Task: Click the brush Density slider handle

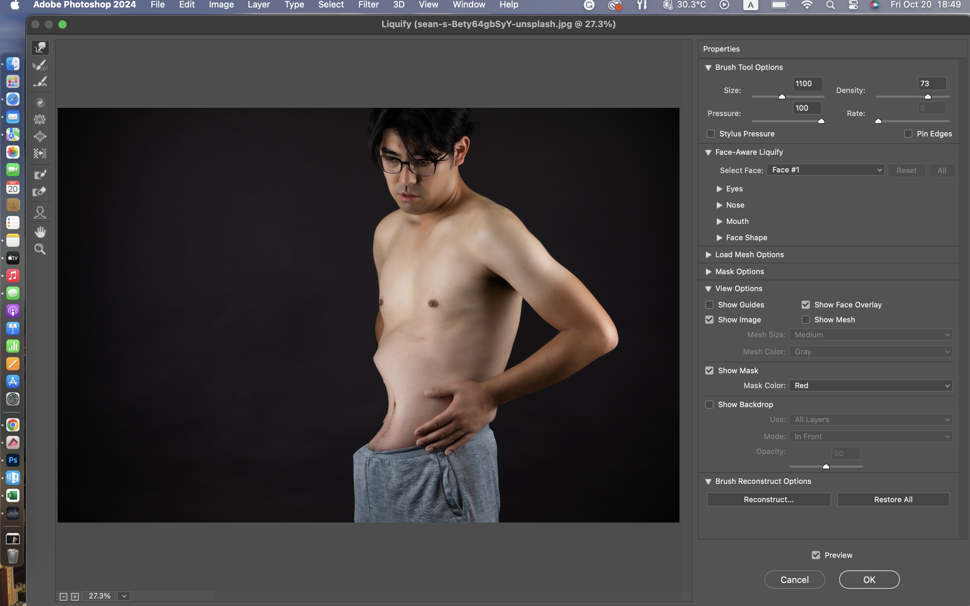Action: click(928, 97)
